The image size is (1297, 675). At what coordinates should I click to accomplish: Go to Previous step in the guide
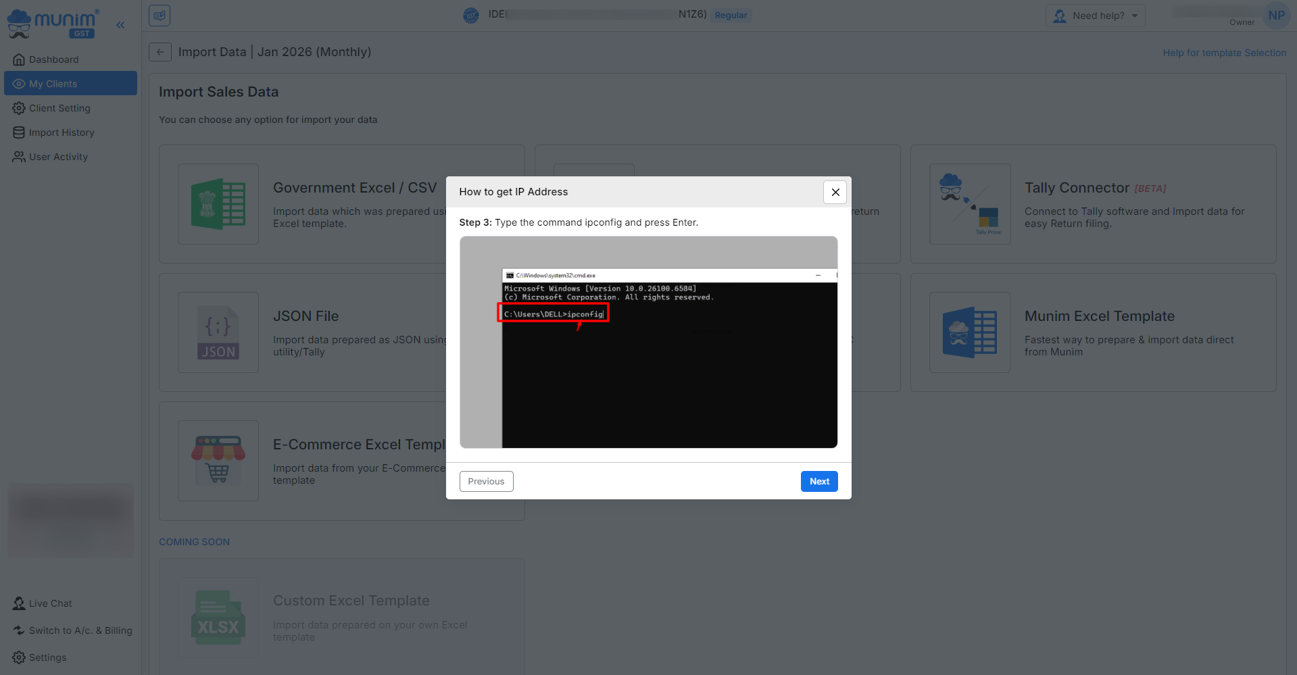(486, 481)
